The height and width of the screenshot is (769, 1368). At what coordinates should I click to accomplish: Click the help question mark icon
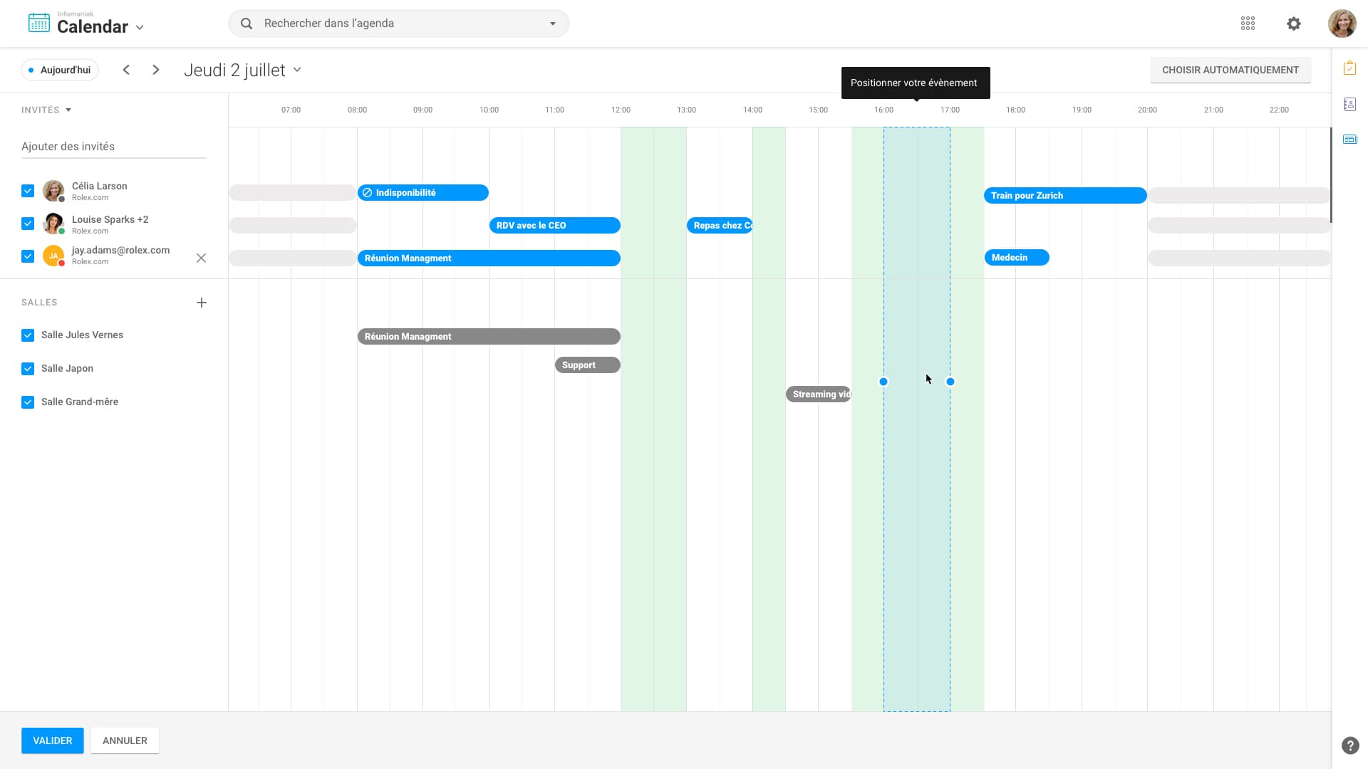[1349, 746]
